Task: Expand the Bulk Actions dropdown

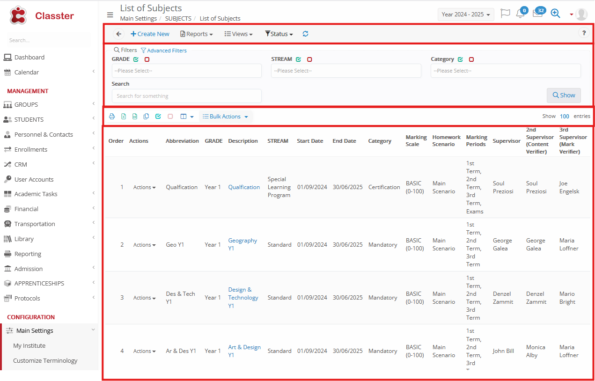Action: 226,117
